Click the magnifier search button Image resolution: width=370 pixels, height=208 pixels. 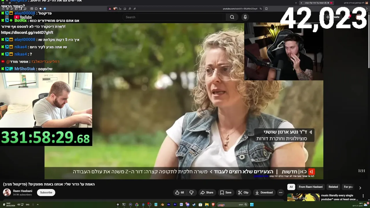(x=232, y=17)
